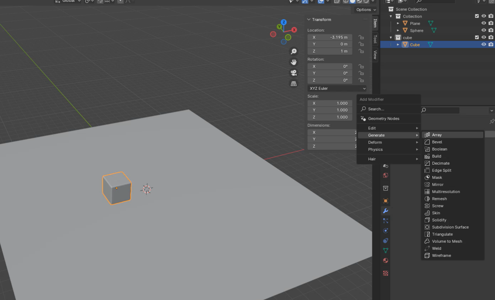Toggle lock for Location Y
The width and height of the screenshot is (495, 300).
pyautogui.click(x=361, y=44)
